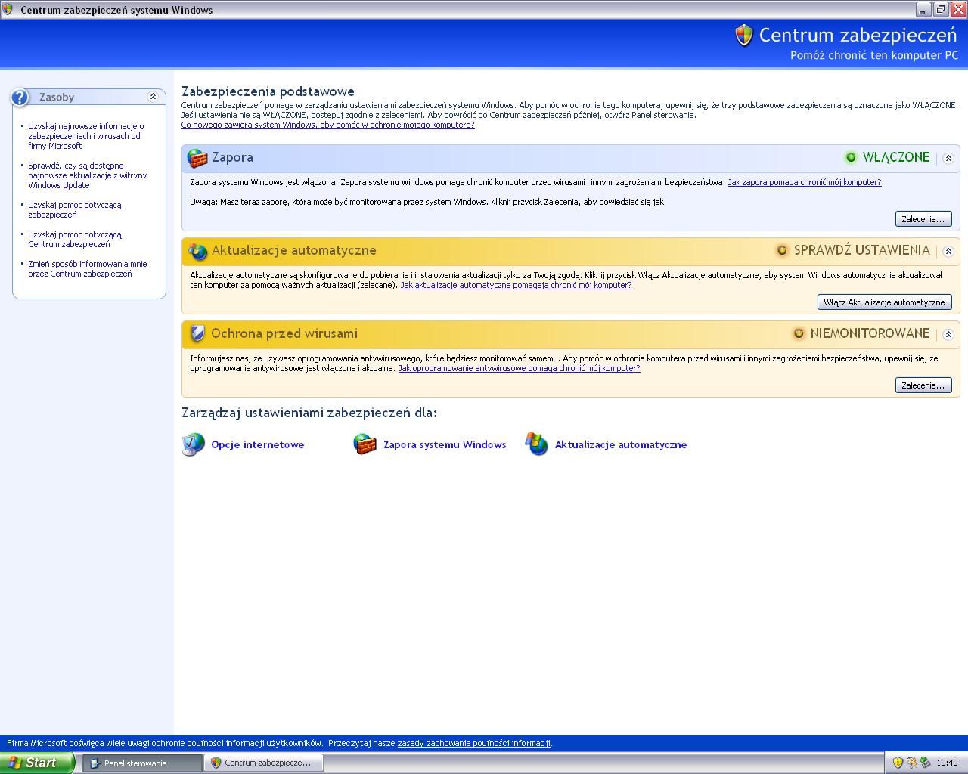Open the Start menu
Viewport: 968px width, 774px height.
coord(37,763)
